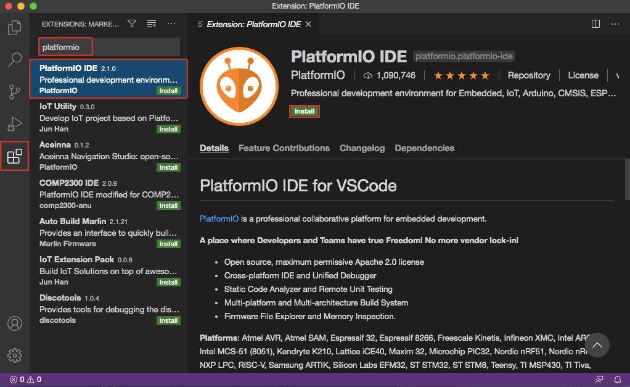Open the Repository link

pos(528,75)
